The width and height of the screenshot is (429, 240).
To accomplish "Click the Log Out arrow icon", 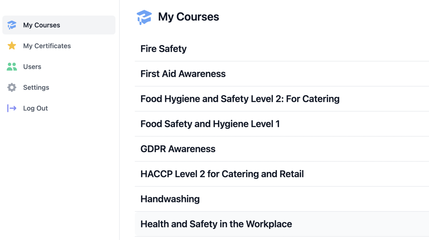I will tap(11, 108).
